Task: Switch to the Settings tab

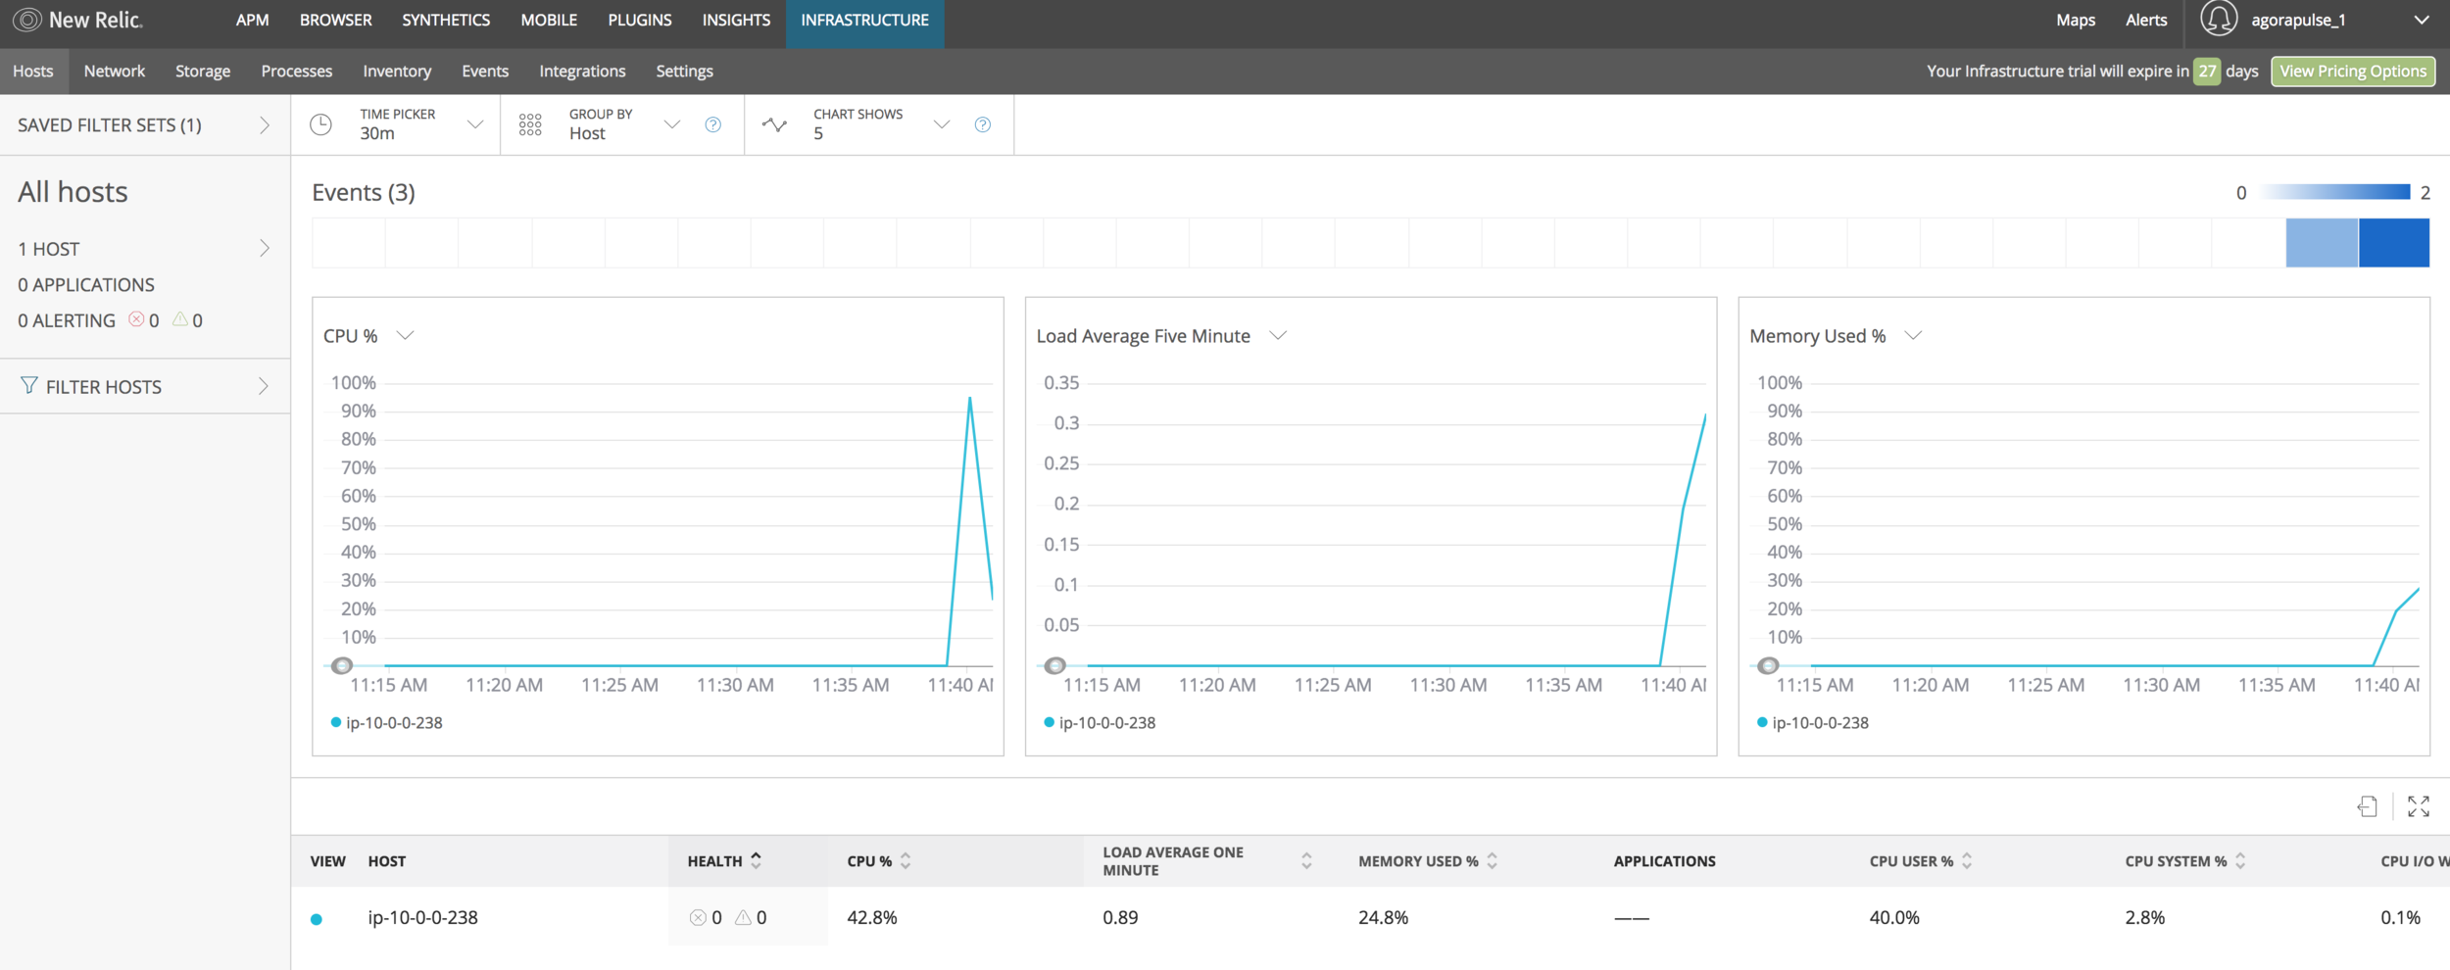Action: point(684,71)
